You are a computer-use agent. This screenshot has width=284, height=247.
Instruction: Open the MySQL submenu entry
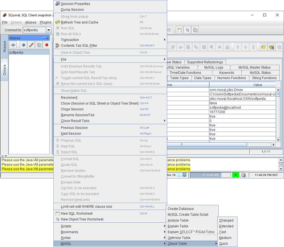(x=110, y=244)
